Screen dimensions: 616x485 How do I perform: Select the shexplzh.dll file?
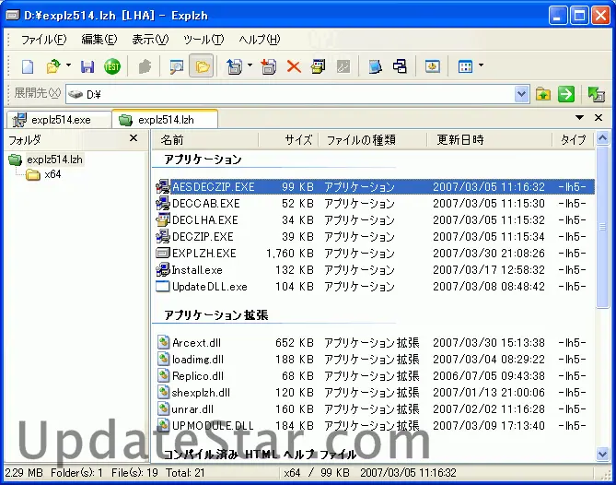201,393
